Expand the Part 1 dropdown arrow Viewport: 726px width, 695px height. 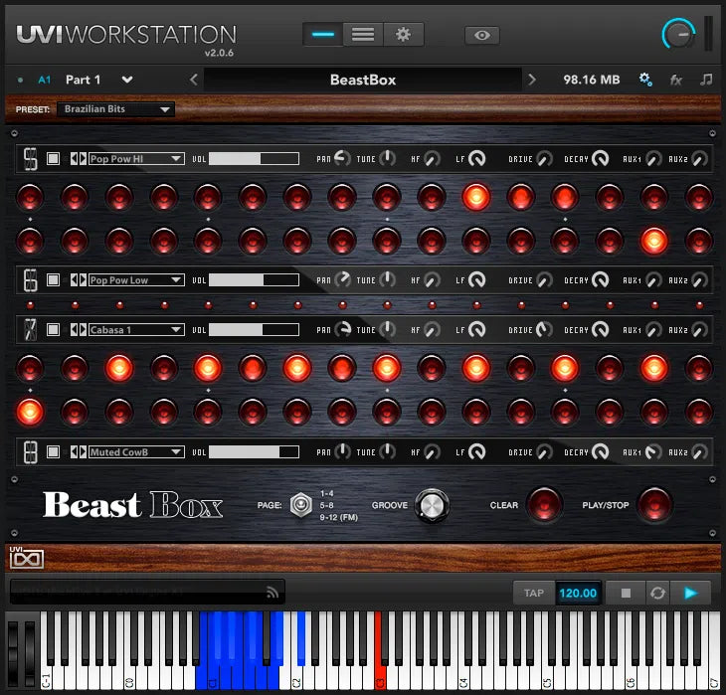127,80
